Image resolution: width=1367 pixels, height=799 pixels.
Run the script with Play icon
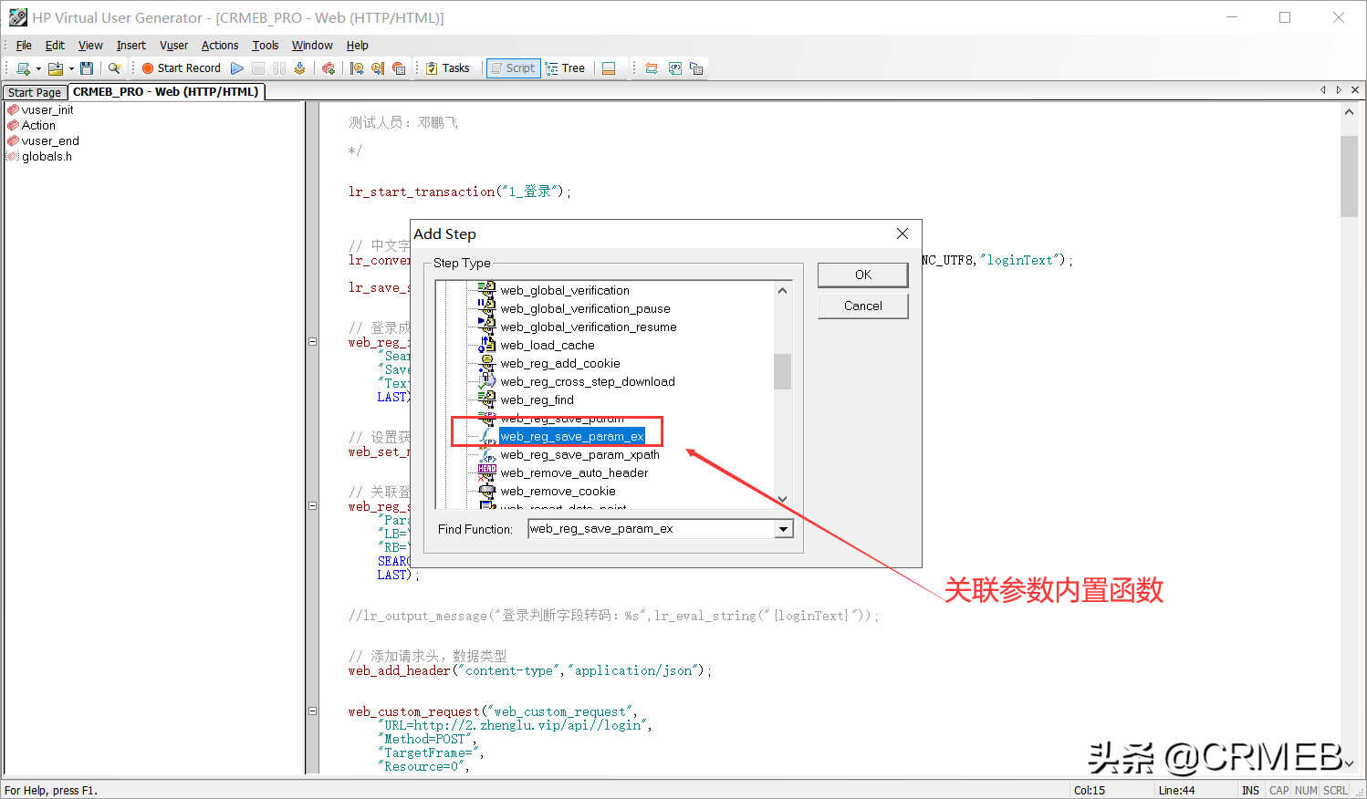click(237, 68)
